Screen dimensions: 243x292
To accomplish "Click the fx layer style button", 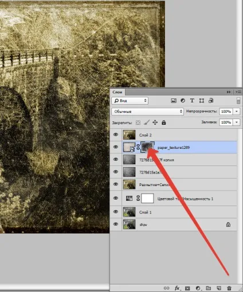I will pos(177,288).
